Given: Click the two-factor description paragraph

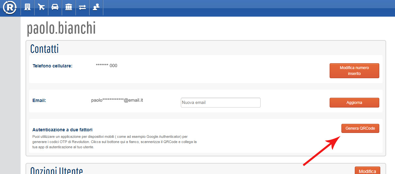Looking at the screenshot, I should pos(114,142).
